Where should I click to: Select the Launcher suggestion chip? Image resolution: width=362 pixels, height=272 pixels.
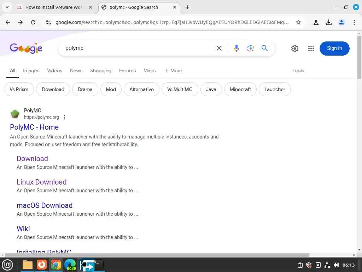click(275, 89)
